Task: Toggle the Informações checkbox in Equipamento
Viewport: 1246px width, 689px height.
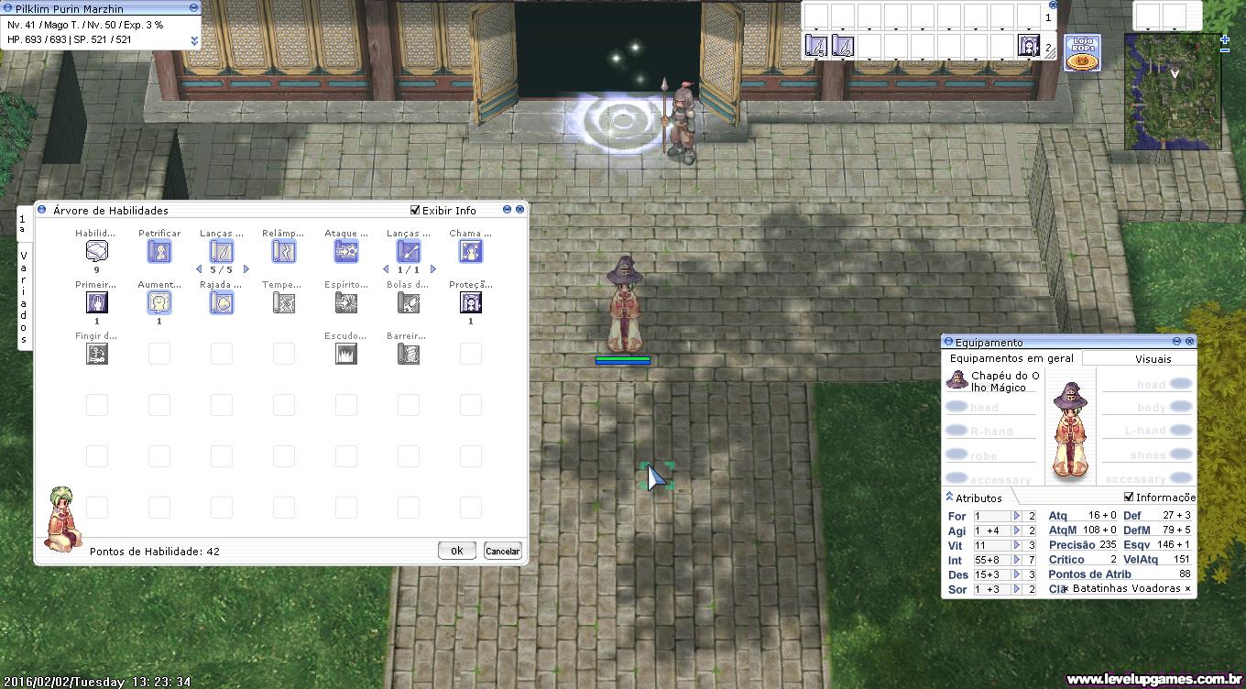Action: pyautogui.click(x=1129, y=497)
